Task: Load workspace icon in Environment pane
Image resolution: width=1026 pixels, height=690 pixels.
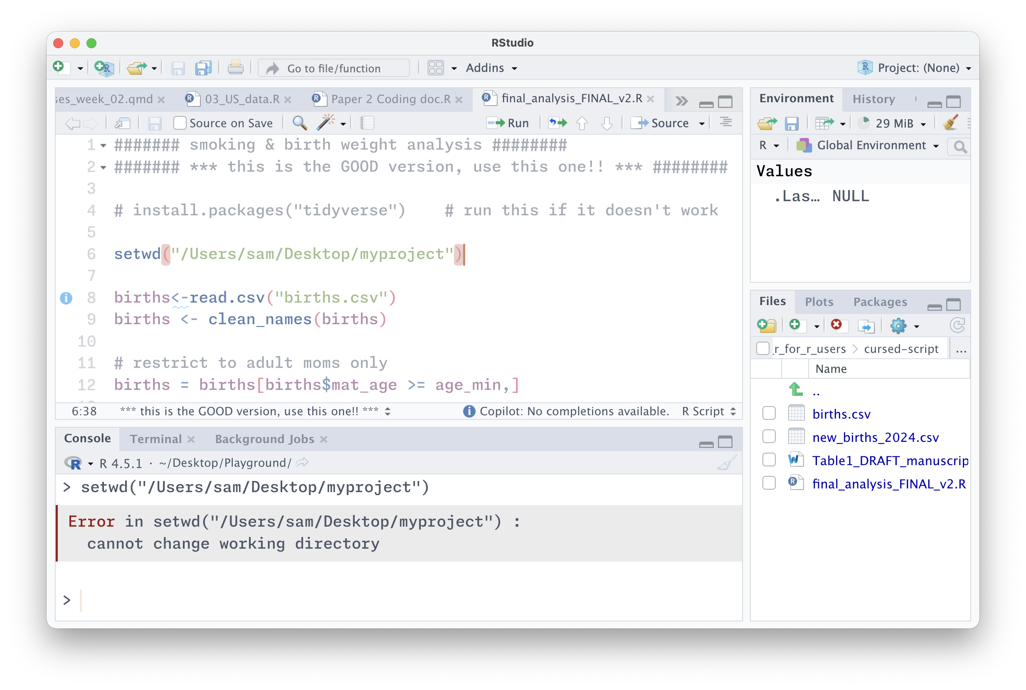Action: (767, 123)
